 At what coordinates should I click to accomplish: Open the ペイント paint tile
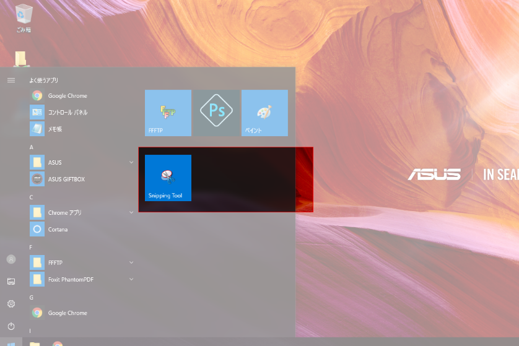265,113
